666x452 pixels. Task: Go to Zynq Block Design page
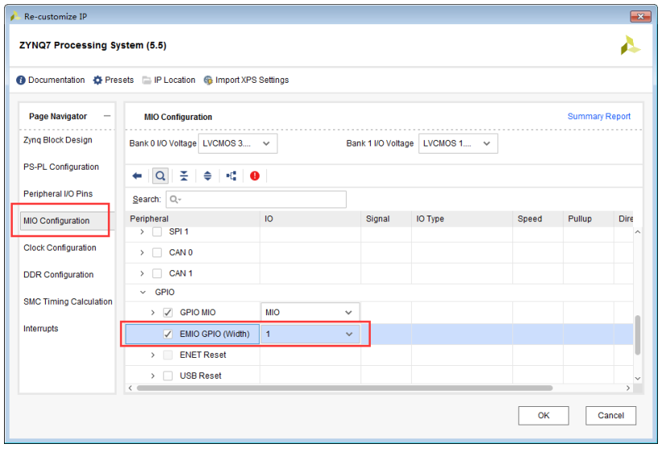tap(58, 140)
